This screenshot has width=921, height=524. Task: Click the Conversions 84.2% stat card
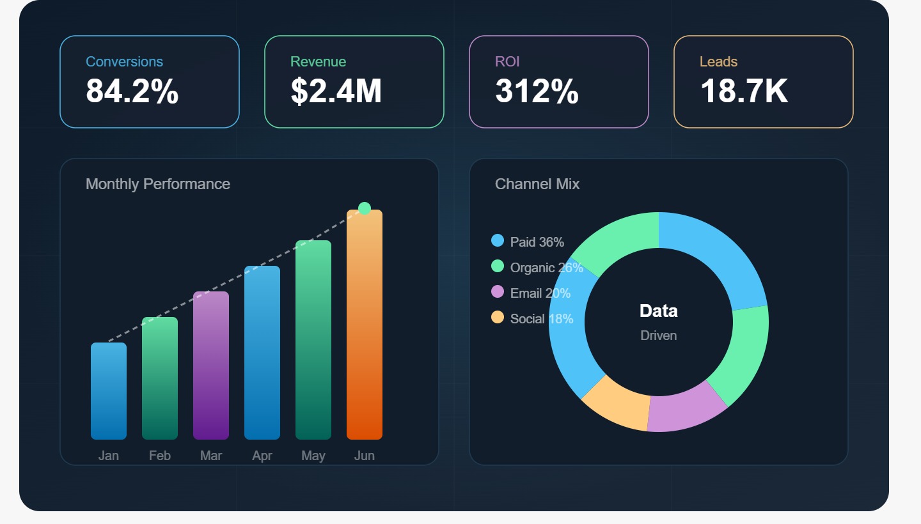(150, 82)
